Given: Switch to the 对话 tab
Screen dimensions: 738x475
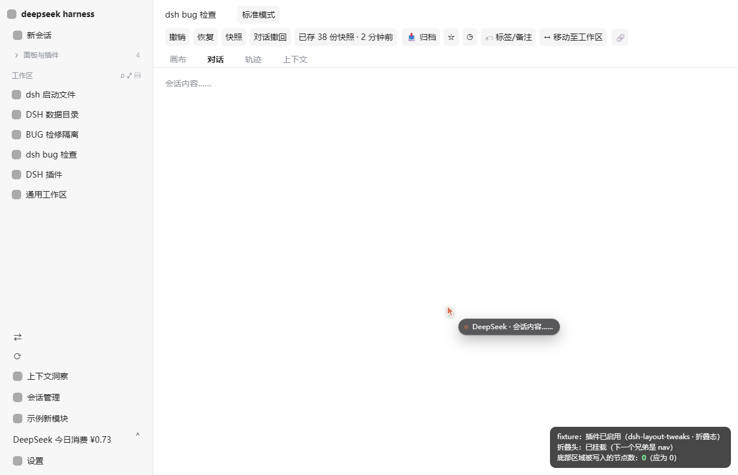Looking at the screenshot, I should (216, 59).
